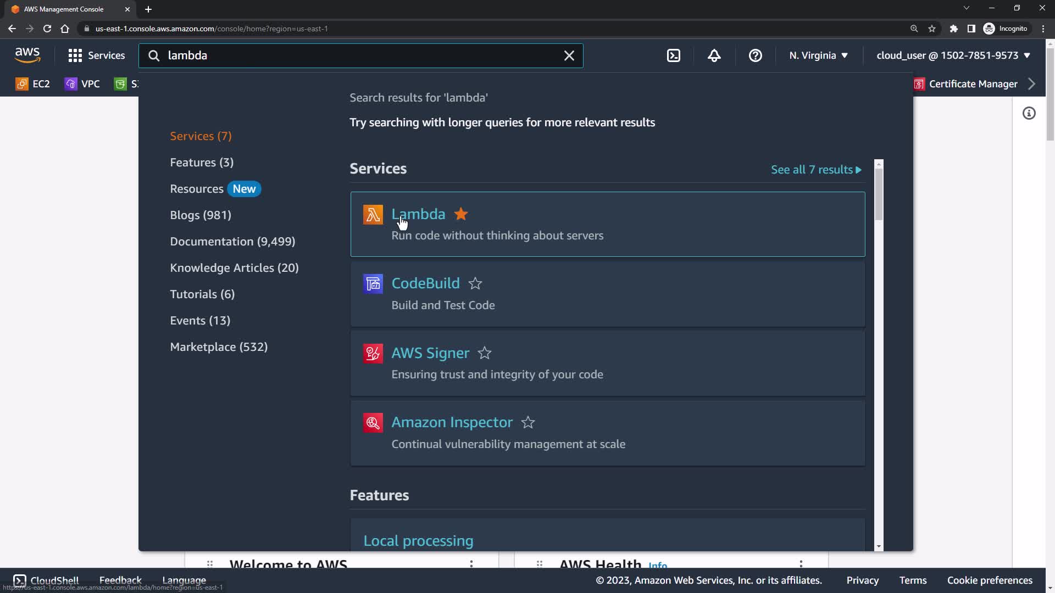Favorite CodeBuild with its star

pyautogui.click(x=475, y=284)
